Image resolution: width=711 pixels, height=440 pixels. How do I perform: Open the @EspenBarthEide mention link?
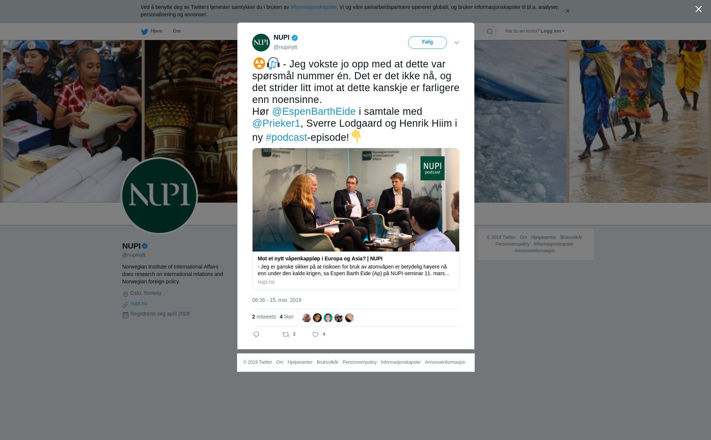click(314, 111)
